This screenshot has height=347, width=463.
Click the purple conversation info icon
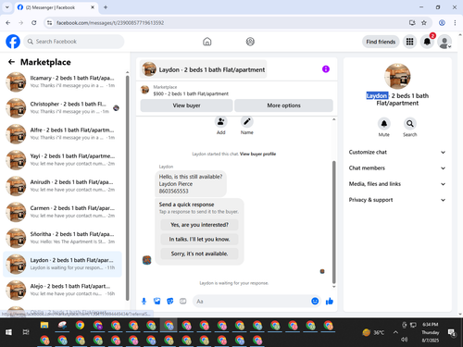pyautogui.click(x=326, y=69)
